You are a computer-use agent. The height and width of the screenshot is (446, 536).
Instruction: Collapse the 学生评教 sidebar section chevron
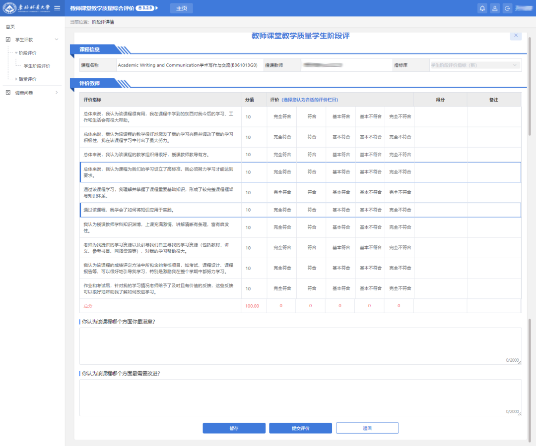pos(56,40)
